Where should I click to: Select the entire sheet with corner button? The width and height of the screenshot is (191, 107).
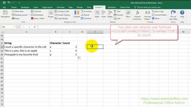click(2, 32)
